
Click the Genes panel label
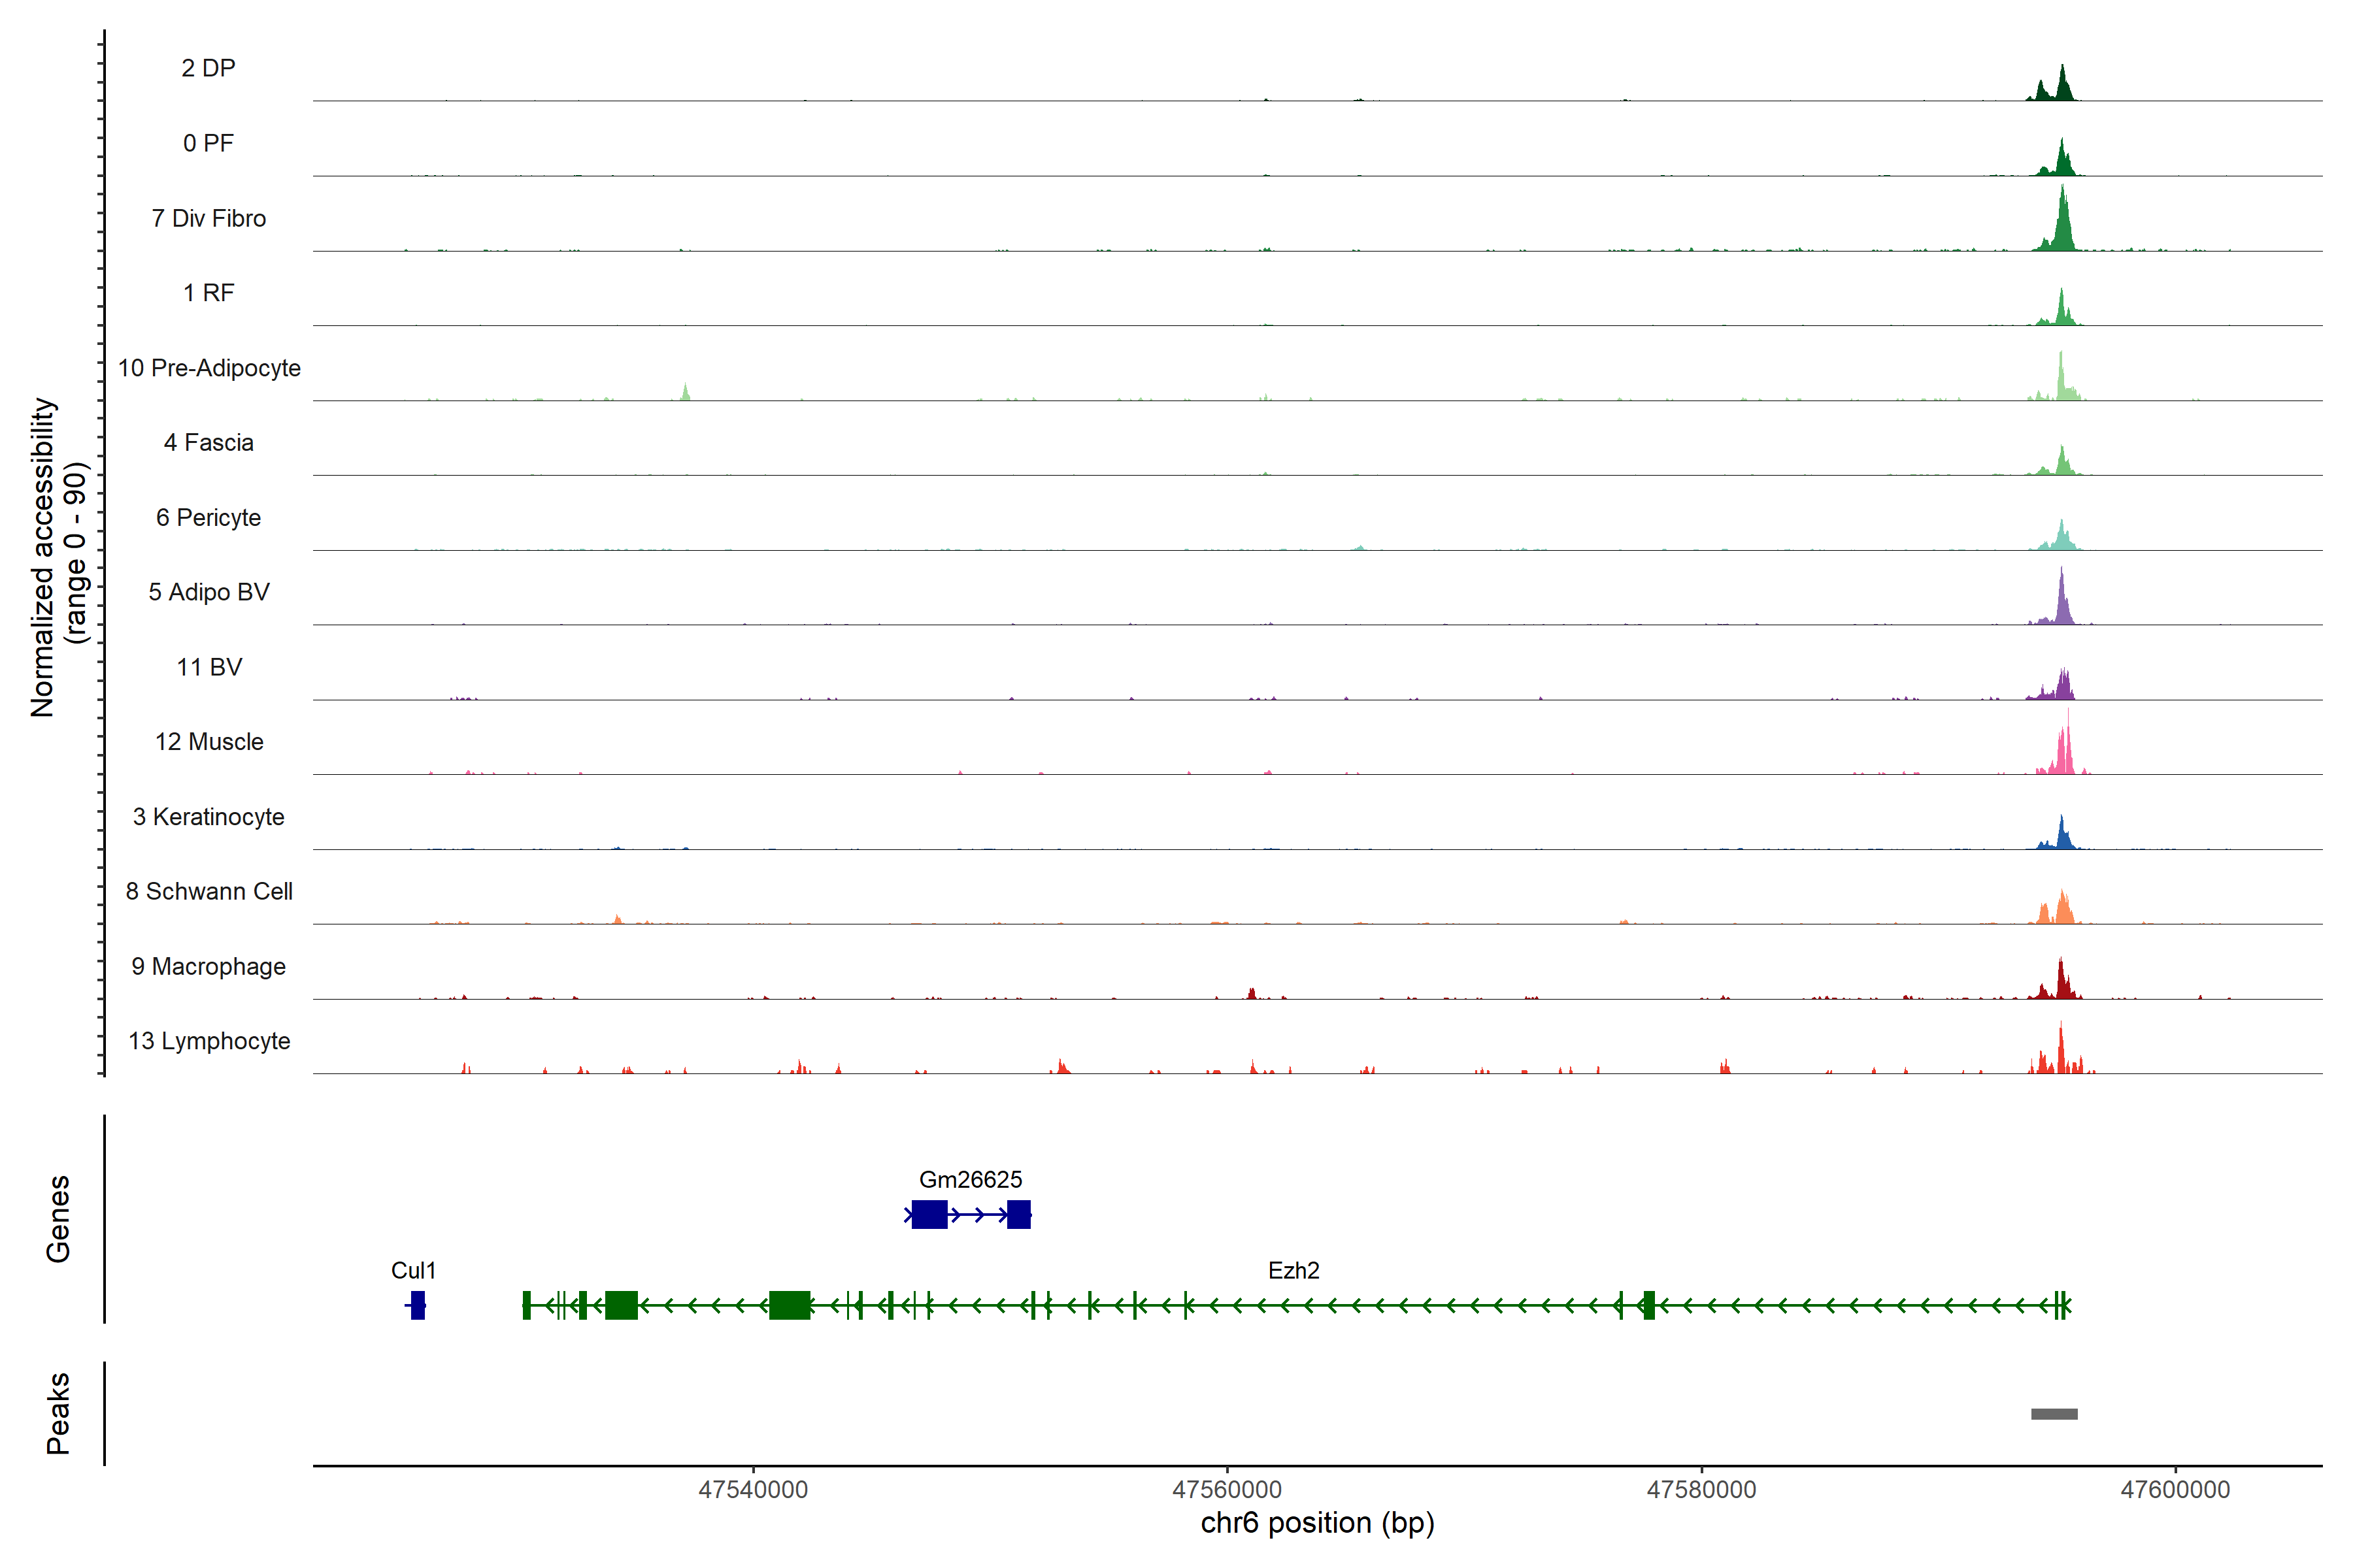[58, 1218]
